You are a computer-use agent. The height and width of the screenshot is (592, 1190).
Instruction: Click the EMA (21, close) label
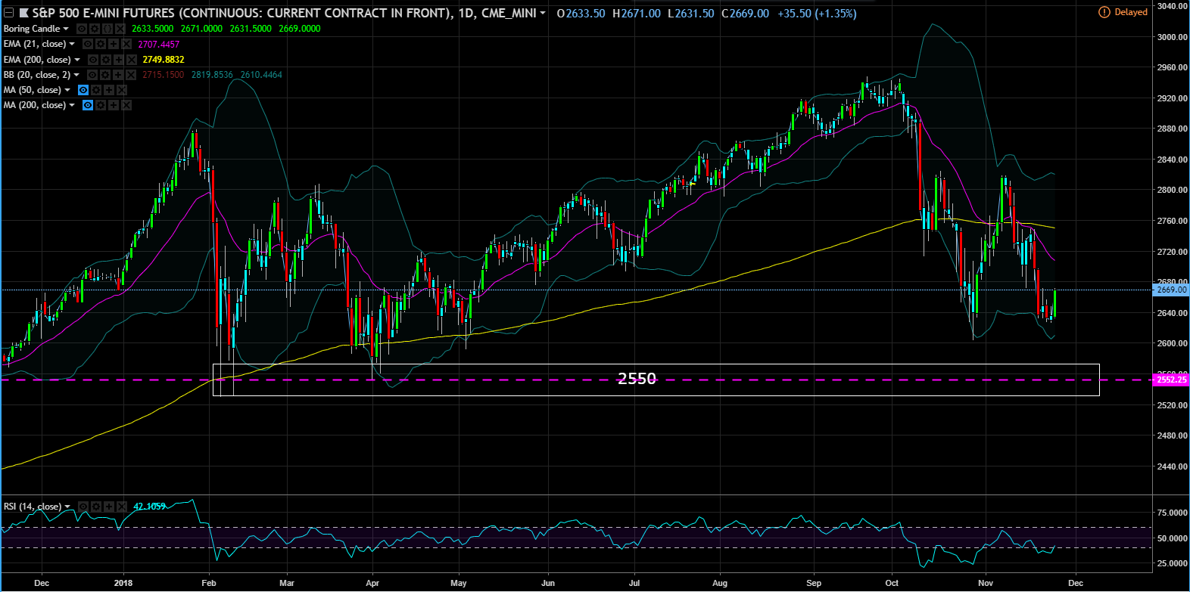coord(34,44)
